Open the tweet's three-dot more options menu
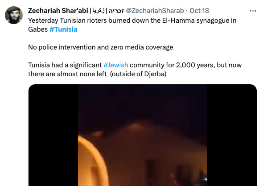Image resolution: width=263 pixels, height=186 pixels. (x=253, y=11)
